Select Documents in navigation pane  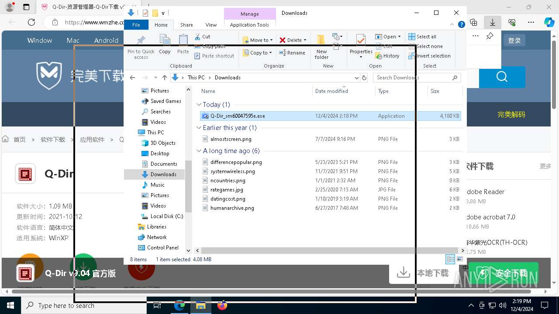click(159, 164)
